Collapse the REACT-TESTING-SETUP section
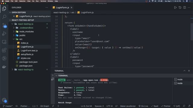193x108 pixels. click(x=10, y=20)
